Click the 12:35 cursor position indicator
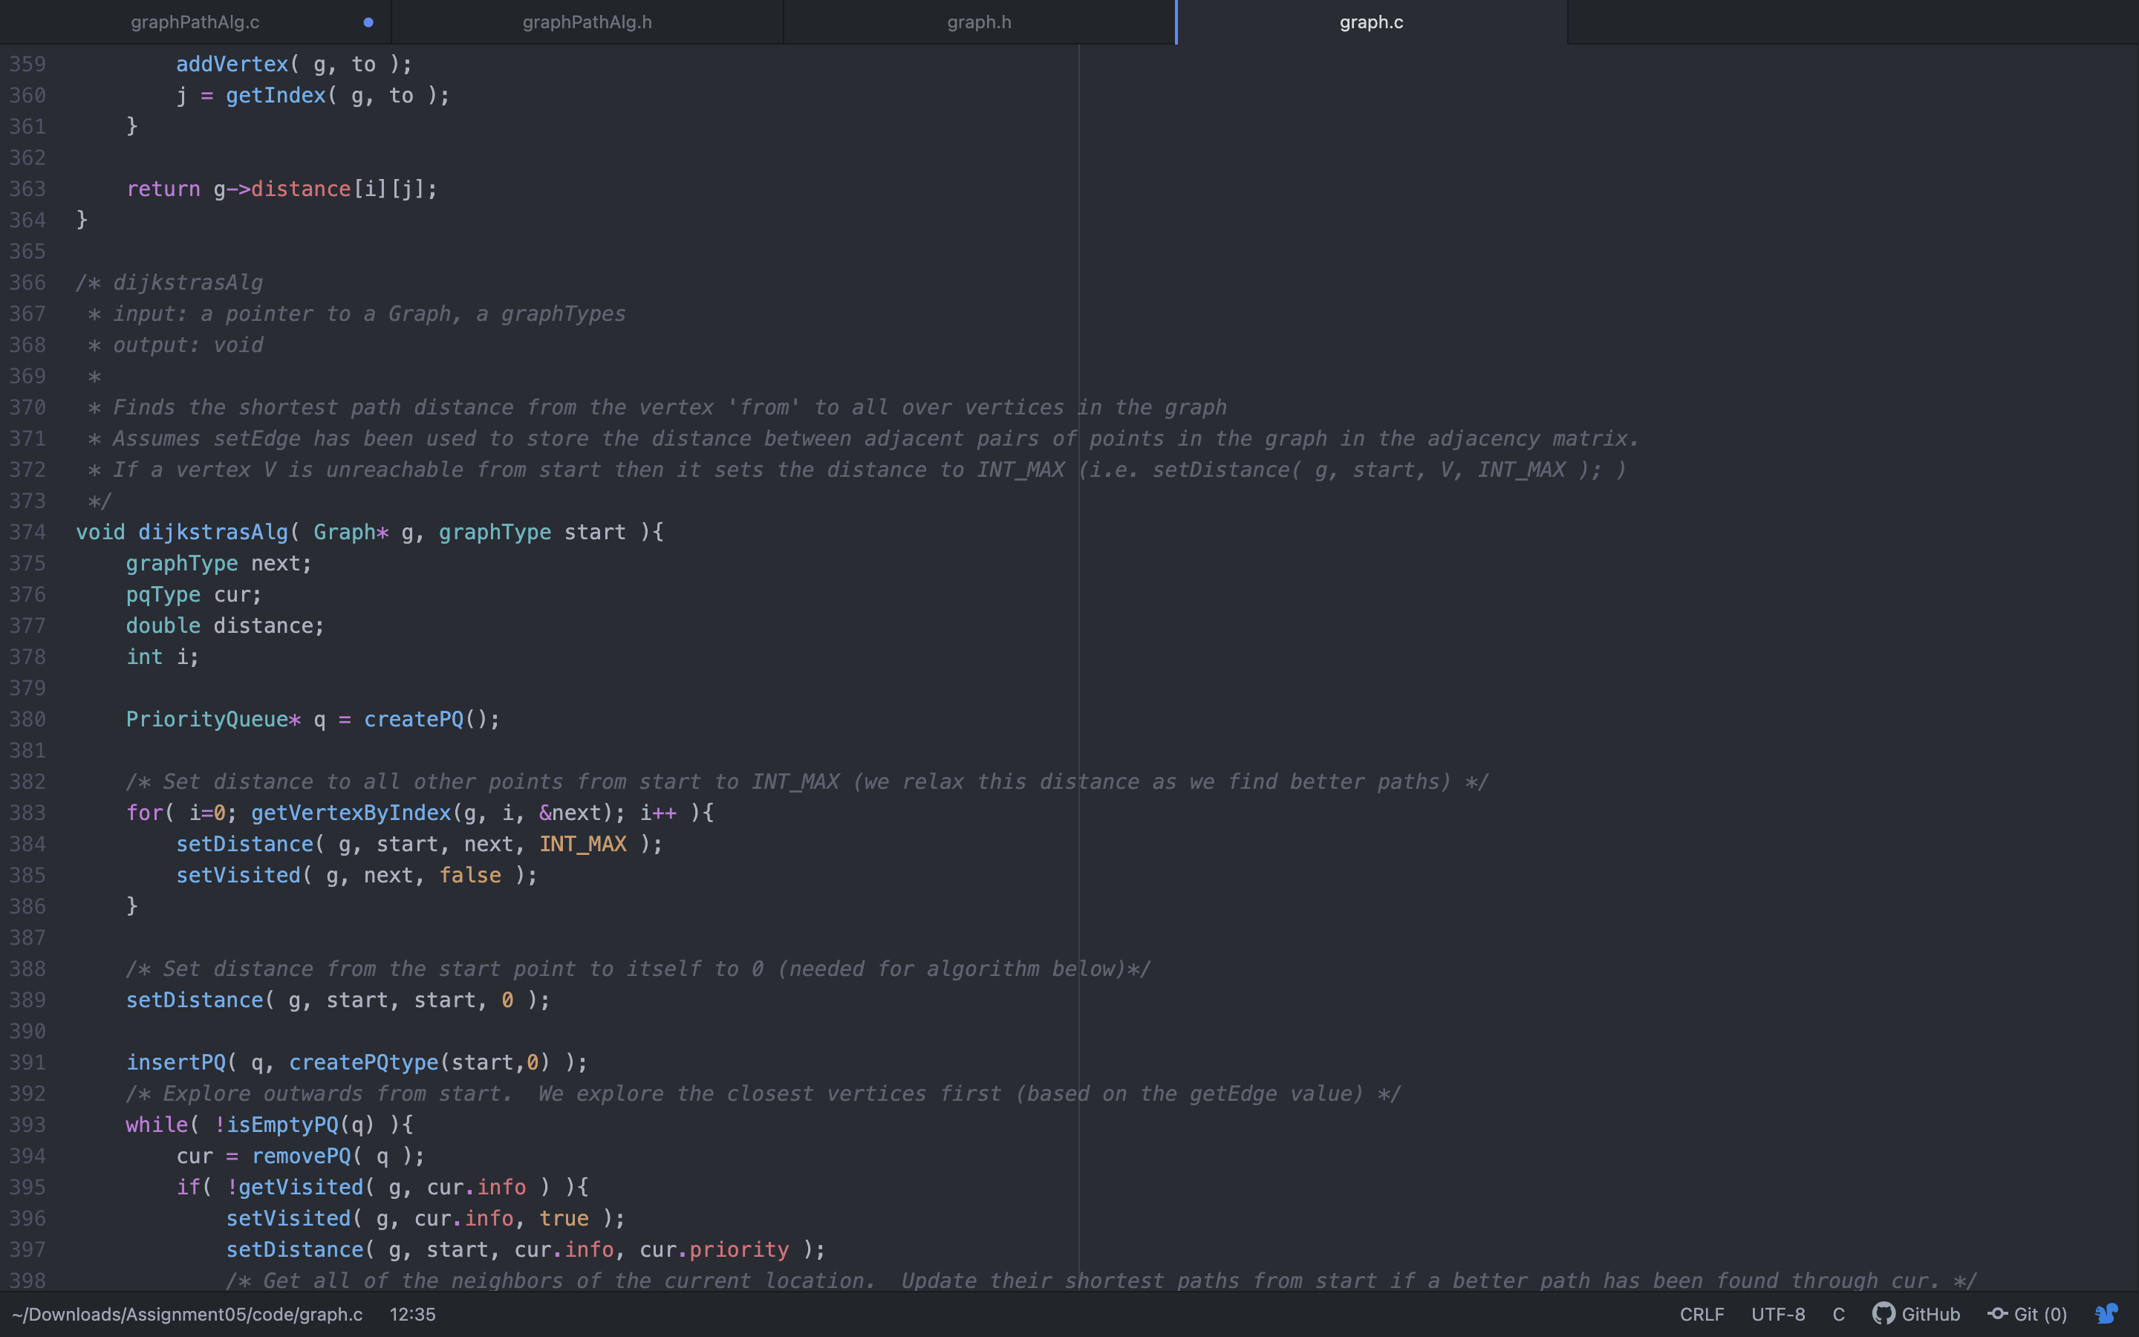This screenshot has width=2139, height=1337. click(x=412, y=1314)
